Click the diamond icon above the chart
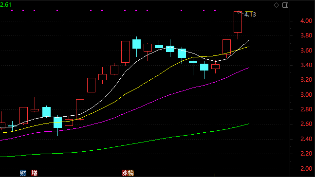315x177 pixels. tap(276, 5)
